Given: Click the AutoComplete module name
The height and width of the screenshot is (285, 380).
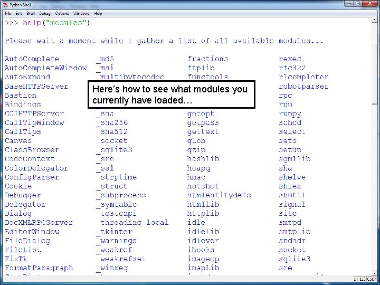Looking at the screenshot, I should [32, 59].
